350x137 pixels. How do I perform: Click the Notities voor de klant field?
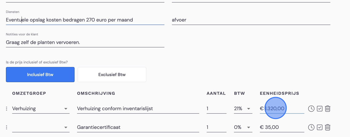point(85,42)
